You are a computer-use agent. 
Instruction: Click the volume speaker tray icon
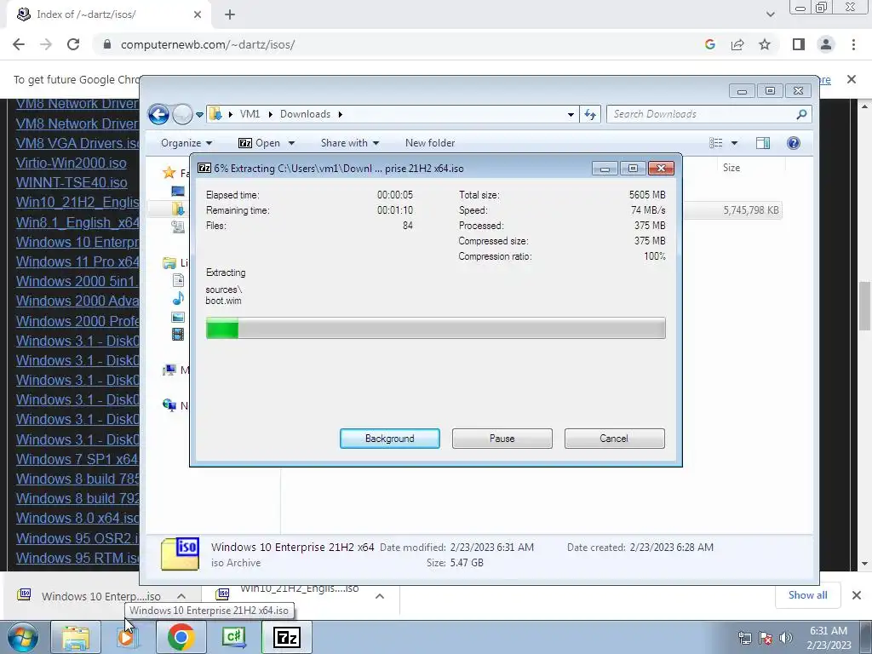tap(786, 637)
